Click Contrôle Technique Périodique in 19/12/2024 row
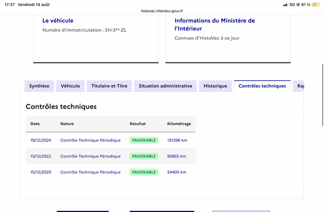Image resolution: width=324 pixels, height=212 pixels. [x=90, y=140]
